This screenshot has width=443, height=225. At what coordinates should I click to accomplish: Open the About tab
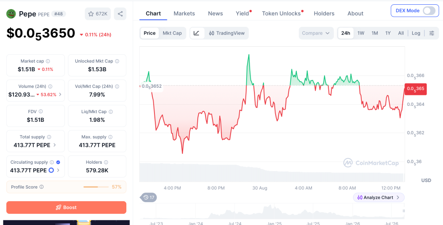tap(356, 13)
